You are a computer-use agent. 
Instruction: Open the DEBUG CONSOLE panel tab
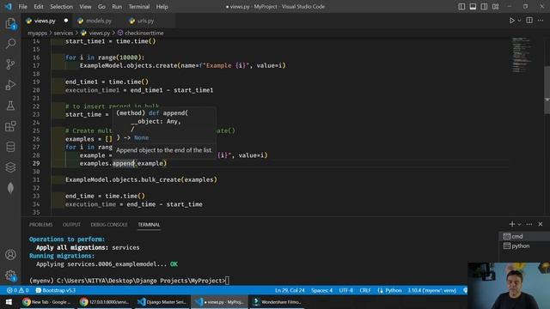click(x=109, y=225)
